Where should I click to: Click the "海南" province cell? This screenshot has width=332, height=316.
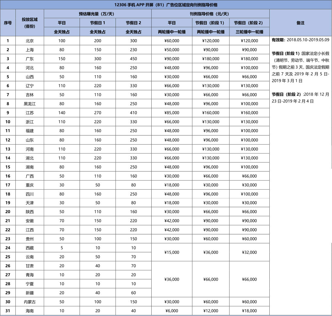[30, 311]
